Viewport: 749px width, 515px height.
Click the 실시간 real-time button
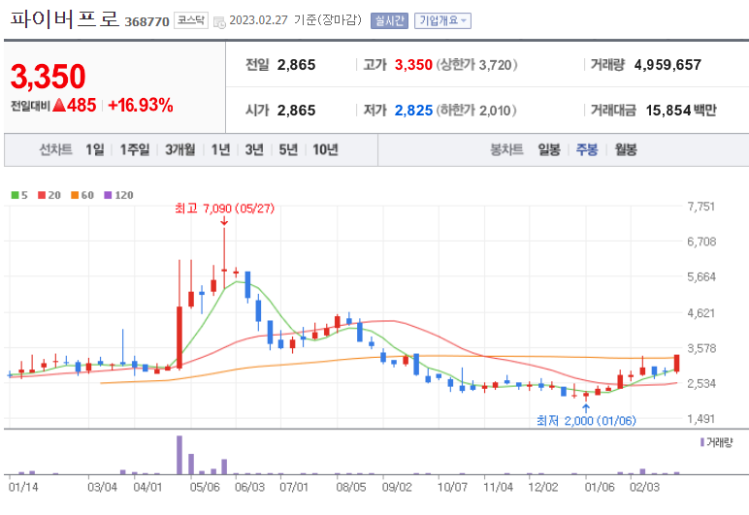tap(389, 21)
